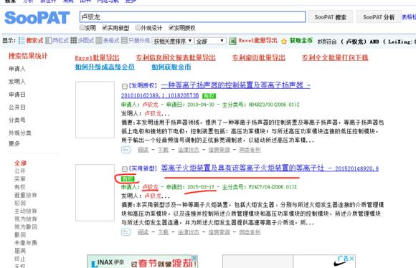The height and width of the screenshot is (268, 416).
Task: Uncheck the 实用新型 checkbox
Action: [x=105, y=27]
